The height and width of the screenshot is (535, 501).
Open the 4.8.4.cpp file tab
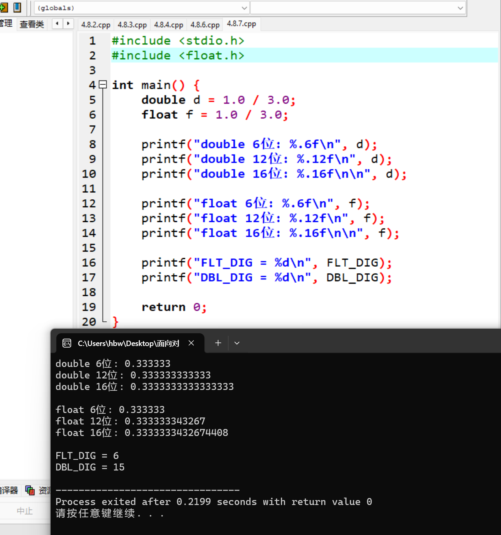tap(169, 25)
